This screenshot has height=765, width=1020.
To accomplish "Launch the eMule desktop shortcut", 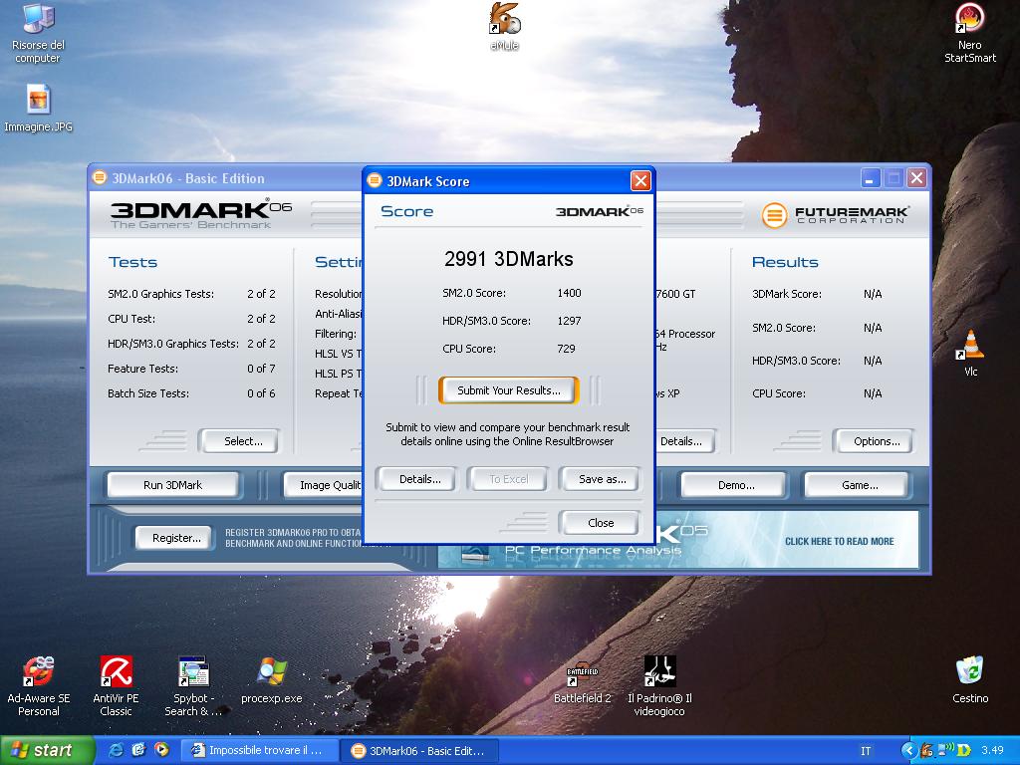I will tap(504, 26).
